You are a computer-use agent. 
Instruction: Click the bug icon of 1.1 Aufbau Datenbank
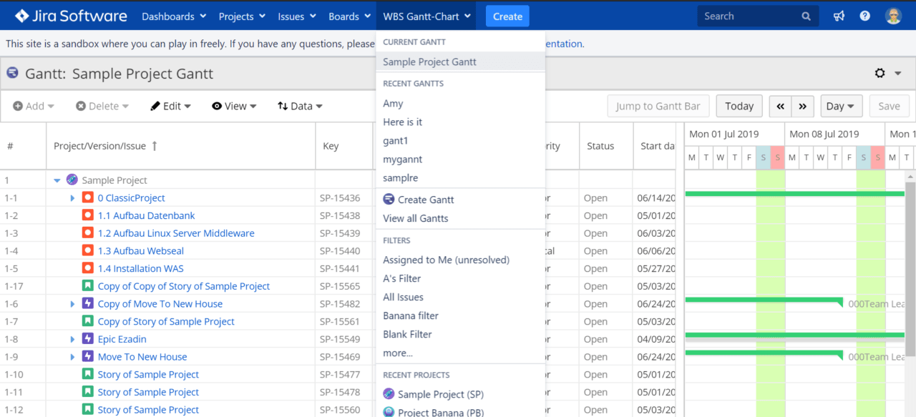pos(88,215)
